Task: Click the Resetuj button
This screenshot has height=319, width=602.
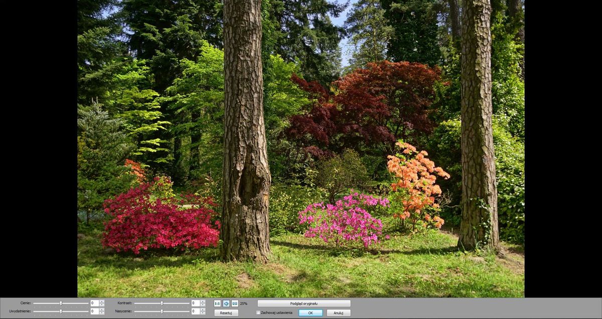Action: (226, 312)
